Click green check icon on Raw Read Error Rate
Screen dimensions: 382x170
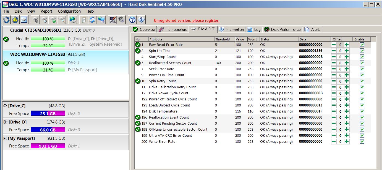click(x=138, y=45)
